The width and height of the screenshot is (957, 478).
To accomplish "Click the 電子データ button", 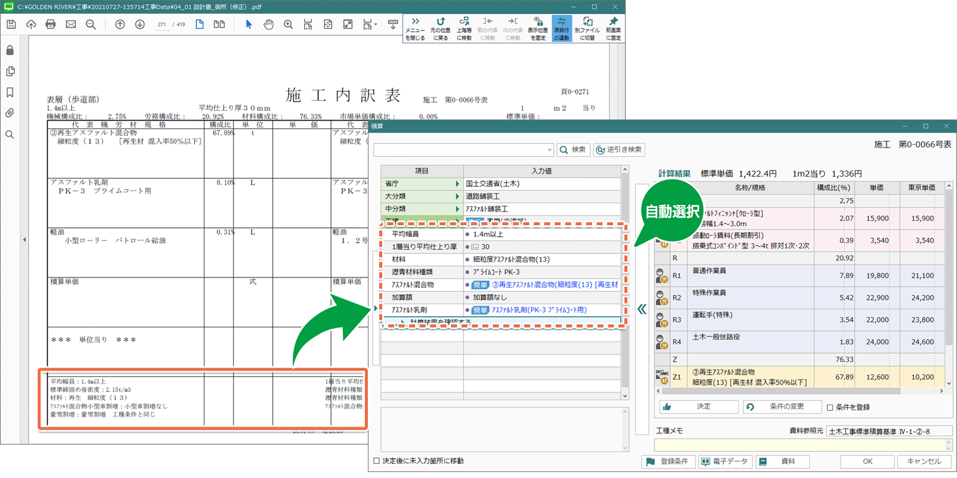I will click(726, 462).
